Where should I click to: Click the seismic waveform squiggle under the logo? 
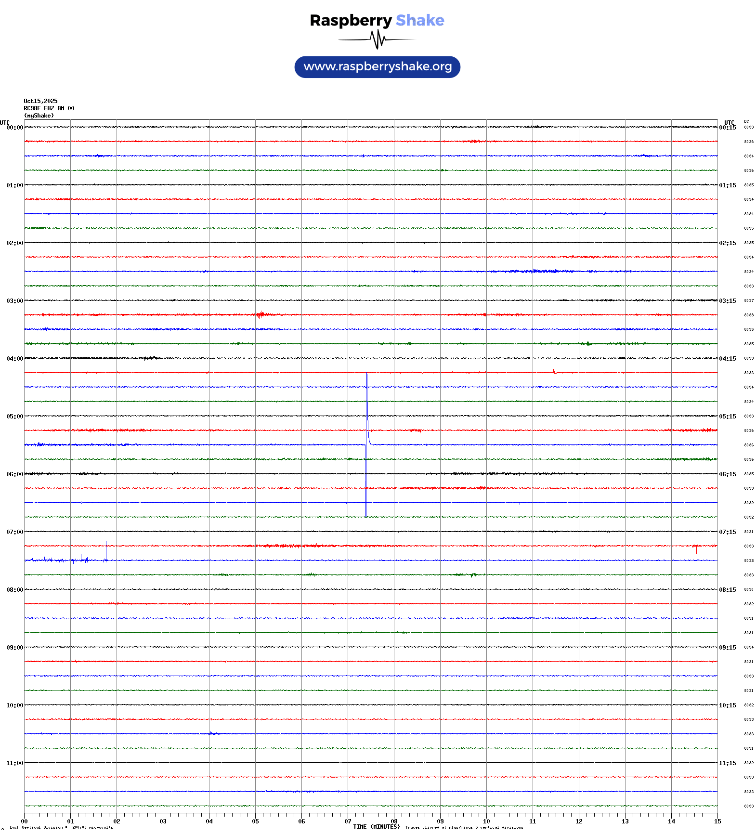[x=377, y=39]
